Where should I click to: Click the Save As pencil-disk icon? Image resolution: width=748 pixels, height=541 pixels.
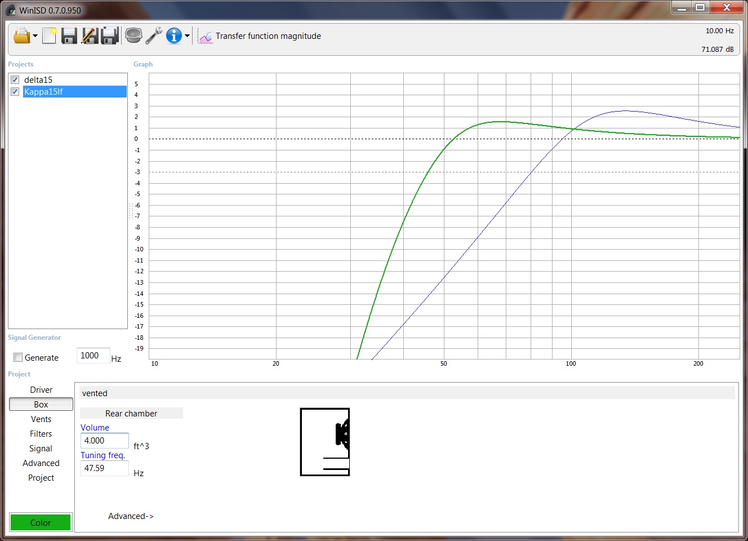click(90, 36)
